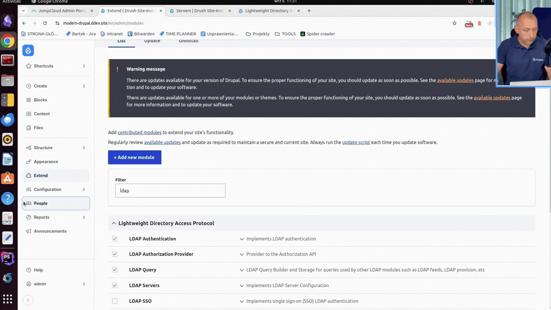Click the Extend menu item
Screen dimensions: 551x310
pos(41,175)
